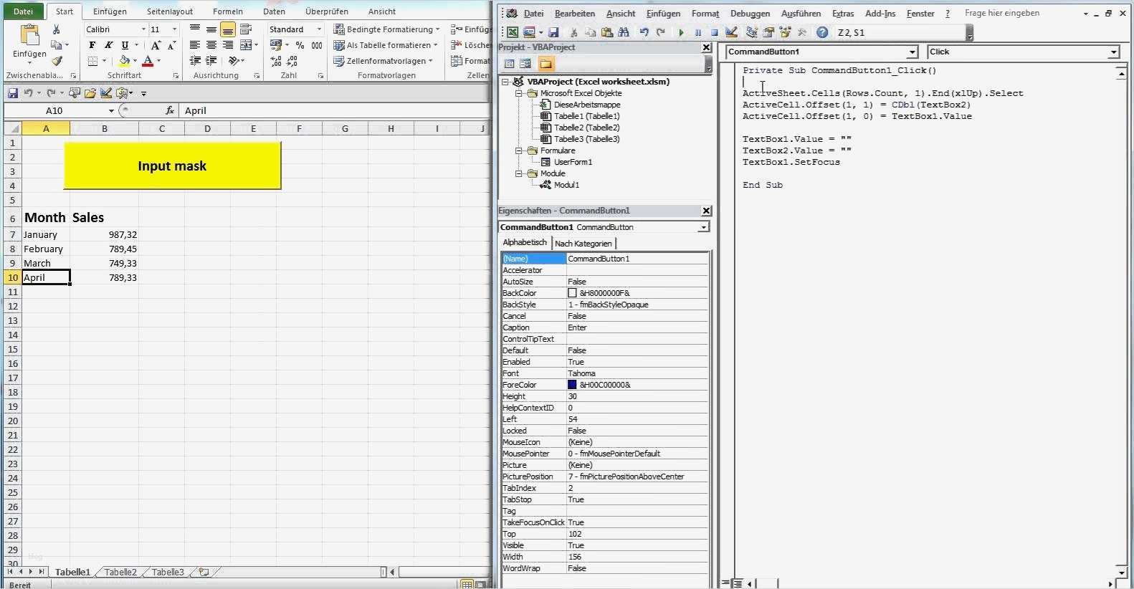Image resolution: width=1134 pixels, height=589 pixels.
Task: Click the design mode icon in VBA toolbar
Action: point(731,32)
